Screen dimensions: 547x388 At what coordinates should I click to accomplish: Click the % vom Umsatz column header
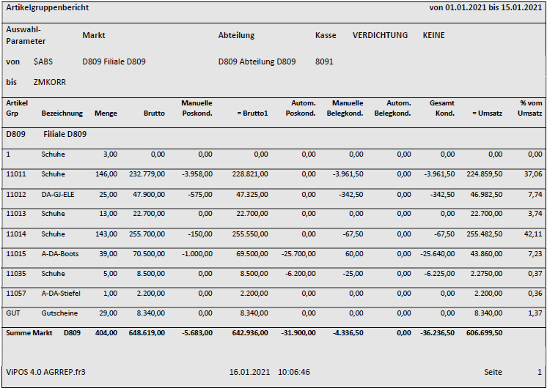529,108
